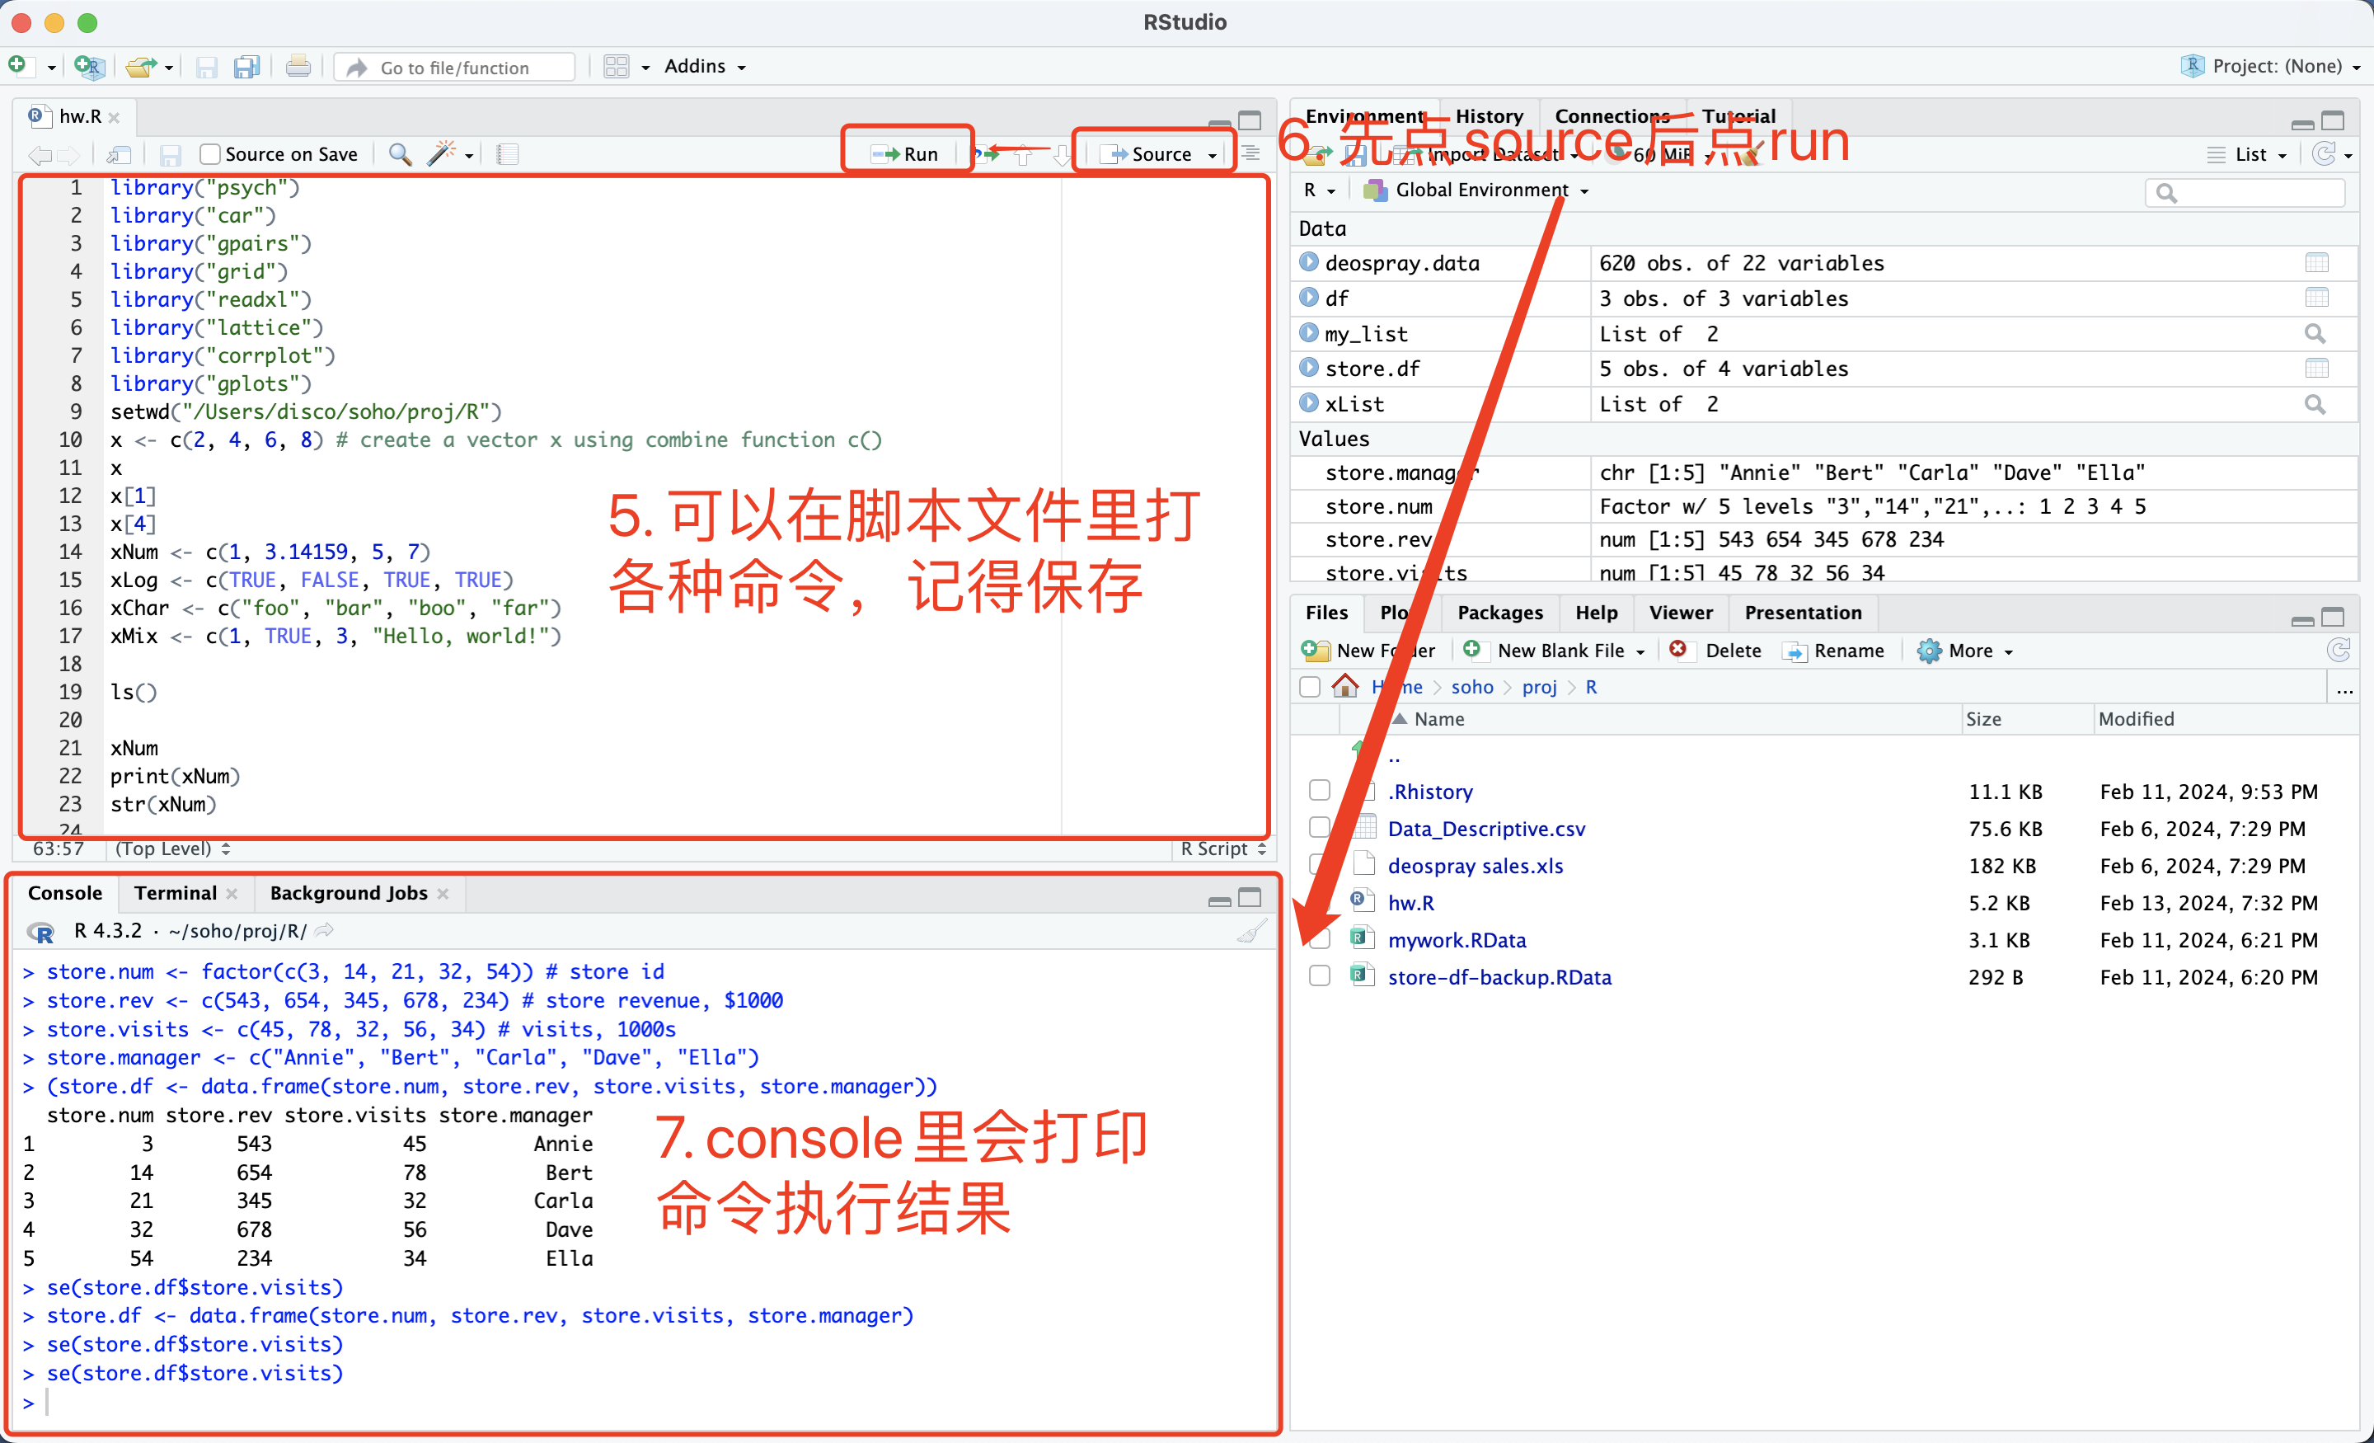Image resolution: width=2374 pixels, height=1443 pixels.
Task: Clear the console with the broom icon
Action: (x=1250, y=931)
